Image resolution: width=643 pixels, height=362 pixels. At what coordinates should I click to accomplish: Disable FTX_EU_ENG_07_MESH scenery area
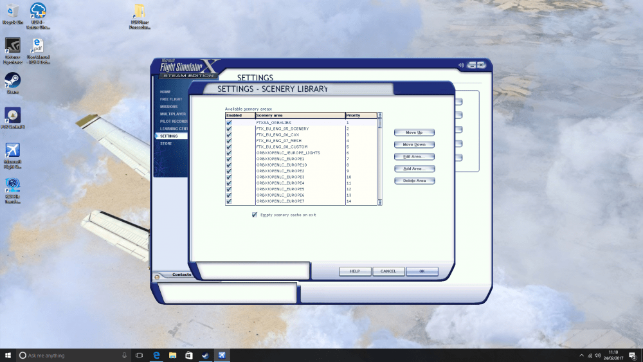click(x=229, y=141)
